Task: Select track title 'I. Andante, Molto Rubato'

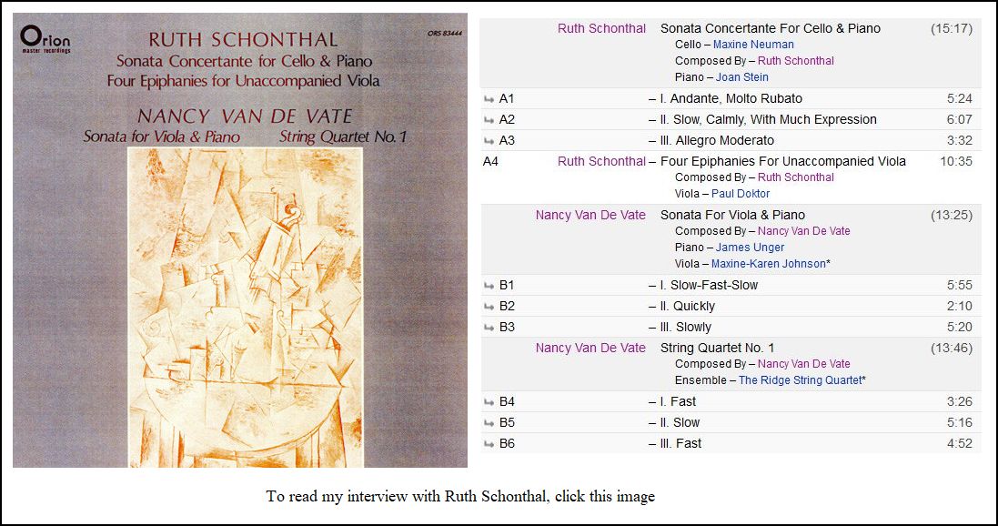Action: (731, 98)
